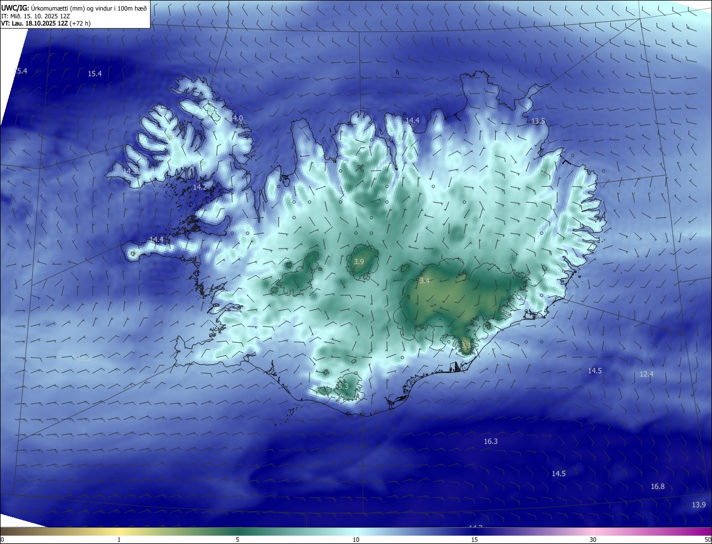Click the 3.9 value on the glacier

(359, 261)
